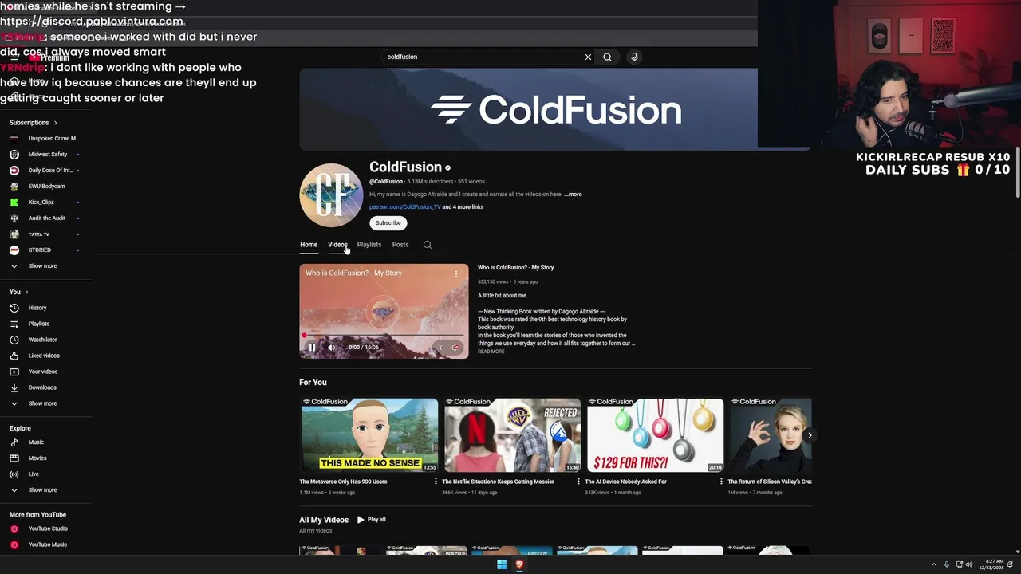Screen dimensions: 1021x574
Task: Open the Netflix Situations video thumbnail
Action: pos(512,435)
